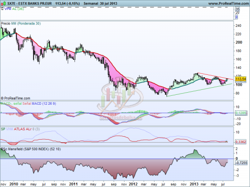Click the 240 price axis label
The width and height of the screenshot is (250, 187).
[x=238, y=25]
